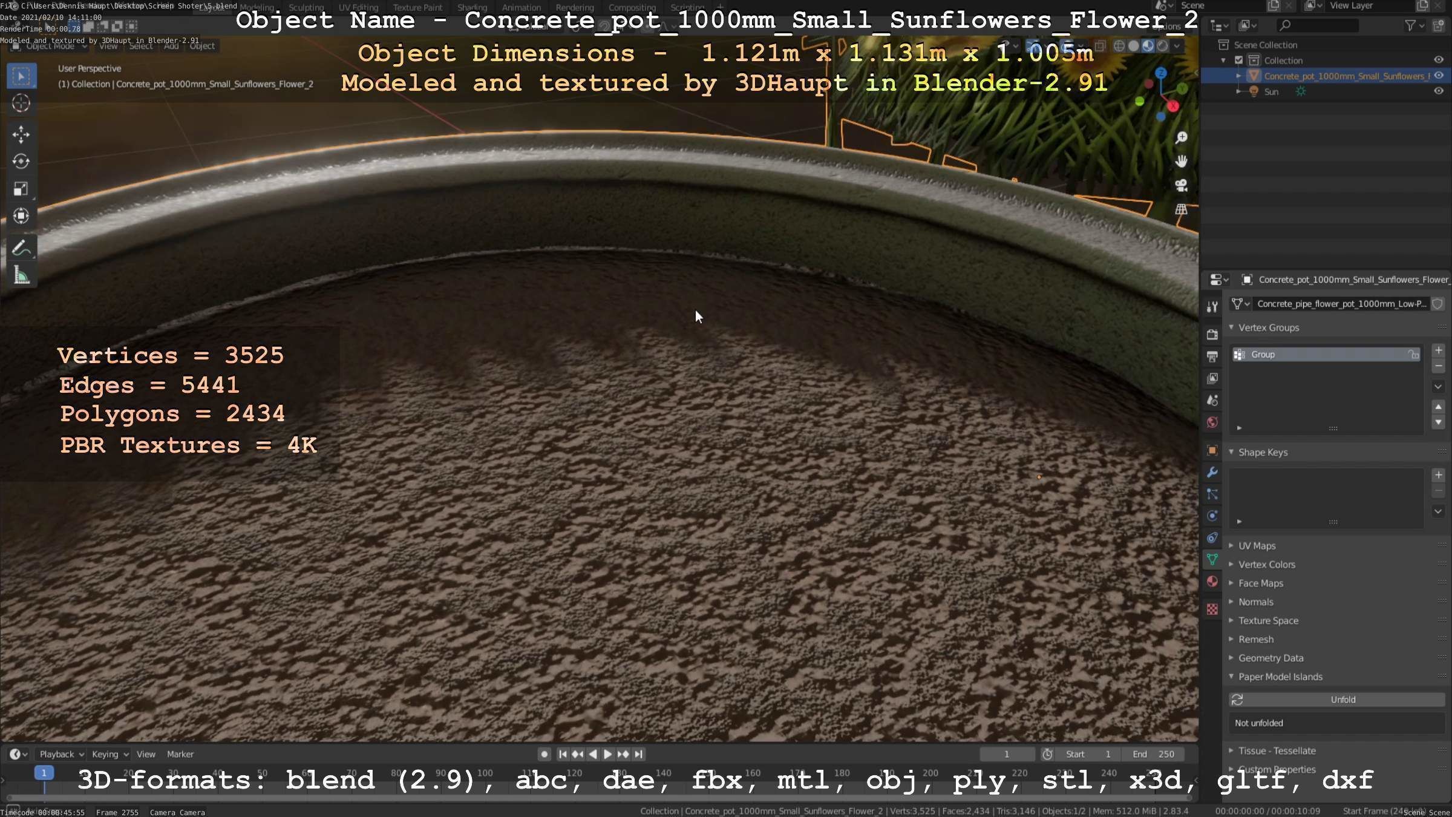Switch viewport to Solid shading mode
The image size is (1452, 817).
pyautogui.click(x=1133, y=46)
